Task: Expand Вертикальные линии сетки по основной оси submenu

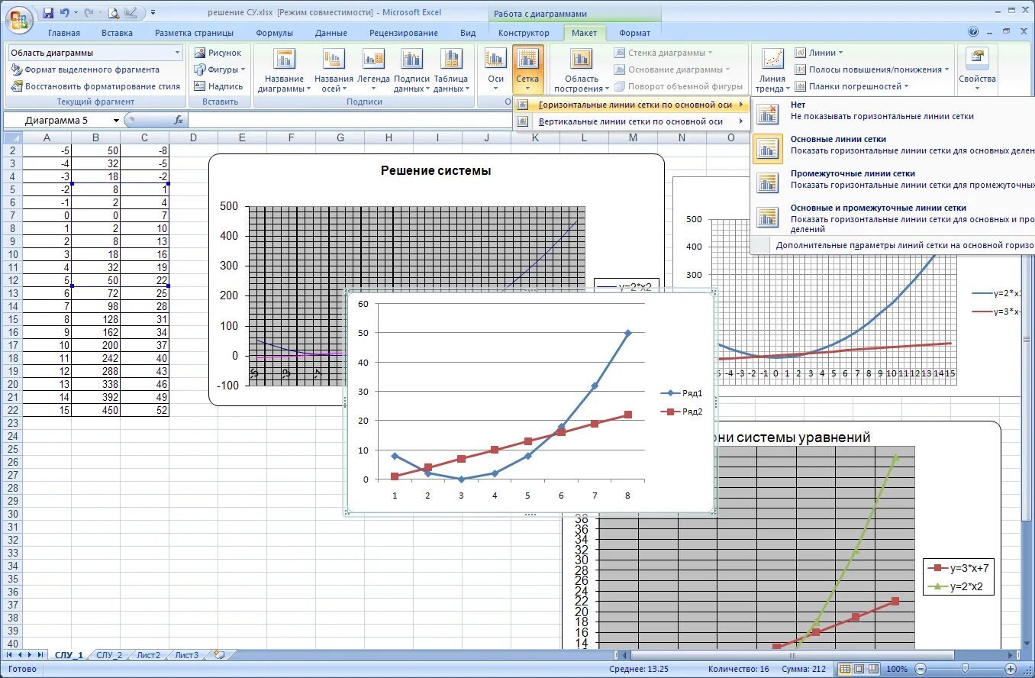Action: pyautogui.click(x=631, y=121)
